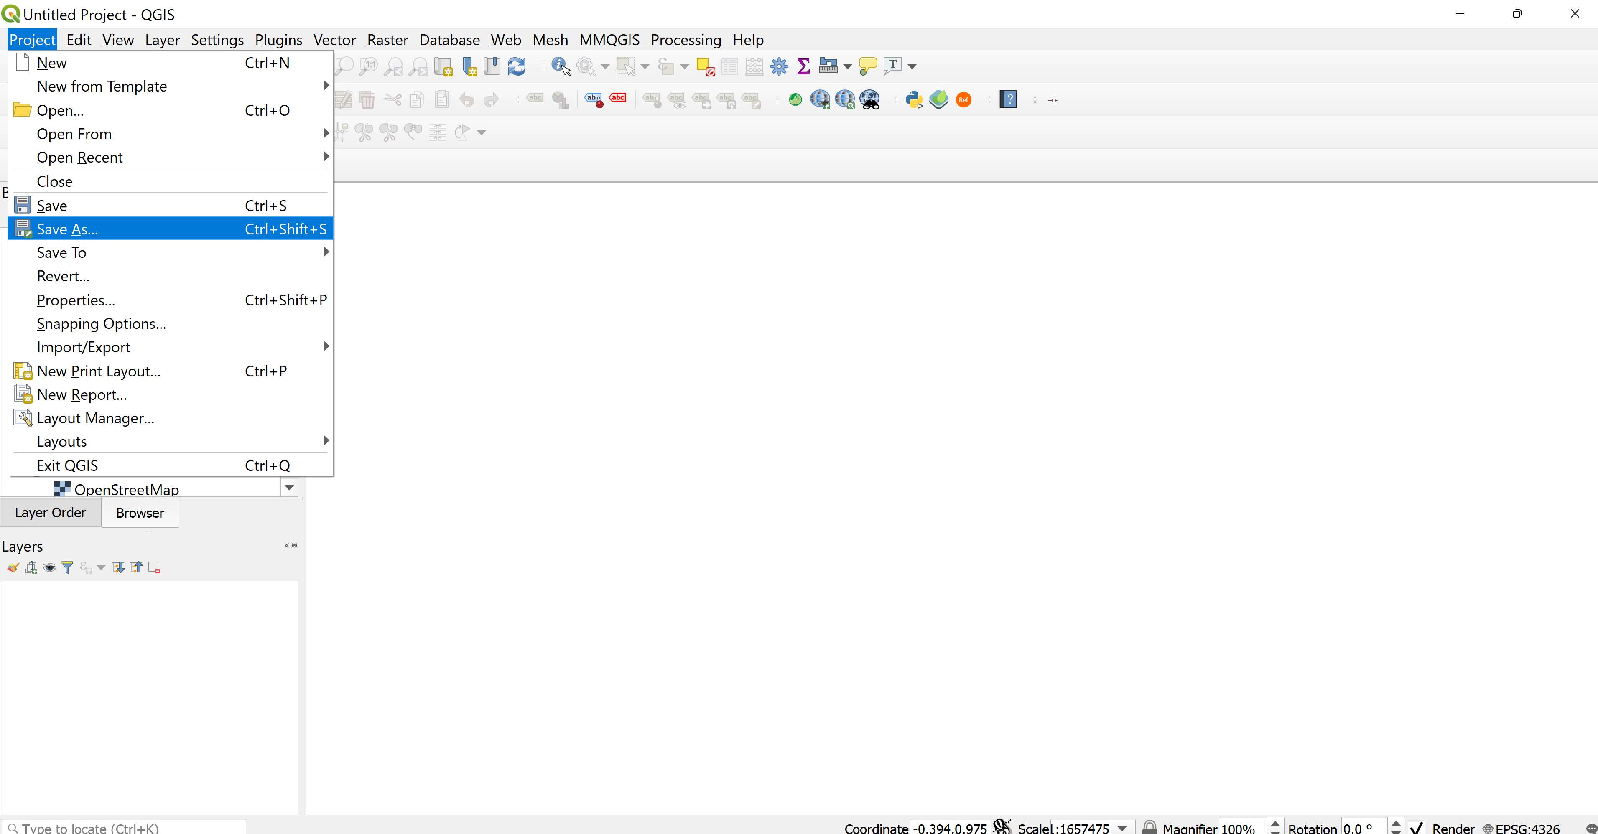This screenshot has height=834, width=1598.
Task: Click the EPSG:4326 CRS button
Action: 1520,828
